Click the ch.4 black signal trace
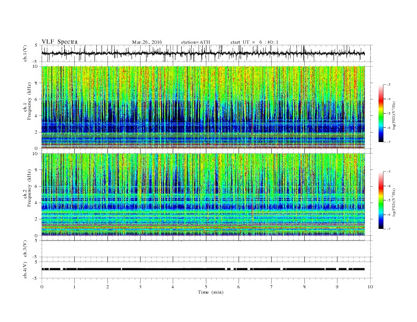The height and width of the screenshot is (322, 417). 203,269
